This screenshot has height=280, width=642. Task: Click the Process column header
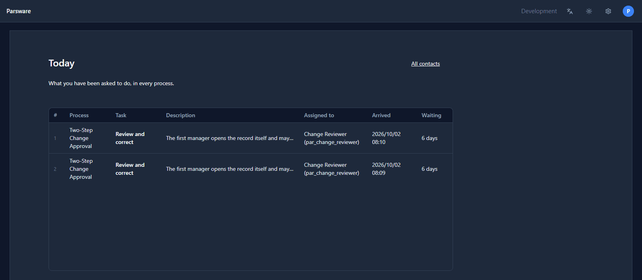(79, 115)
